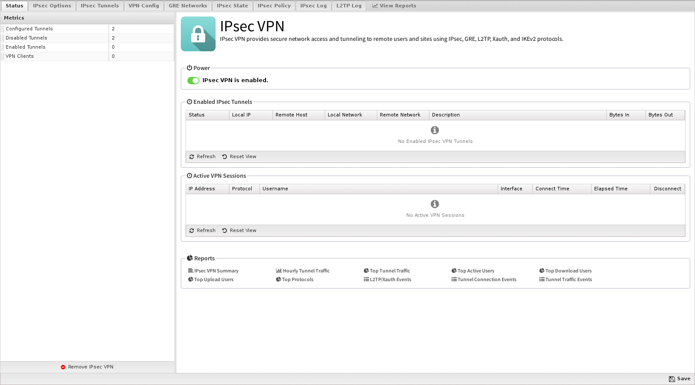This screenshot has height=385, width=695.
Task: Click the Remove IPsec VPN button
Action: (87, 367)
